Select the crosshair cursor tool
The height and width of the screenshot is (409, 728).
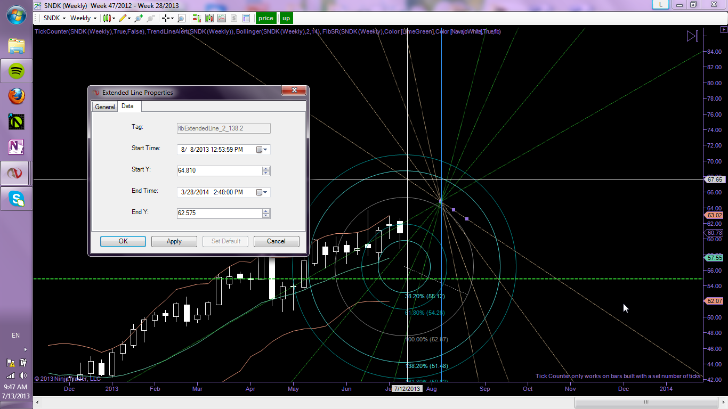[166, 18]
